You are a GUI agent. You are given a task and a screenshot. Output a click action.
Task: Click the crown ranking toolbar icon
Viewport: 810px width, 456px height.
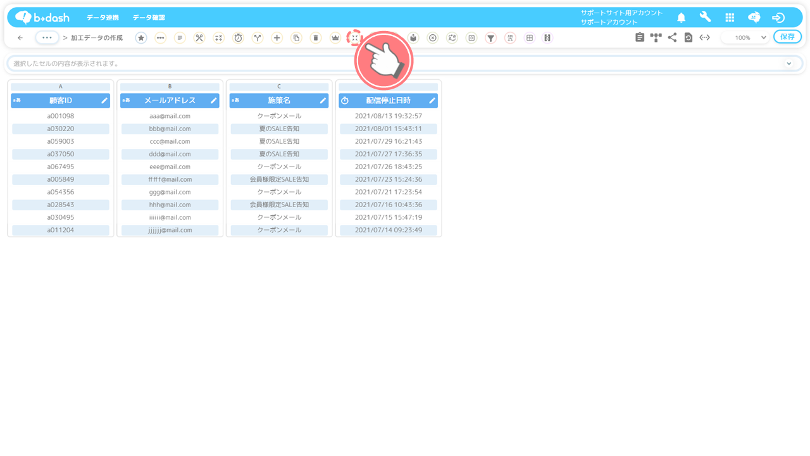point(335,38)
